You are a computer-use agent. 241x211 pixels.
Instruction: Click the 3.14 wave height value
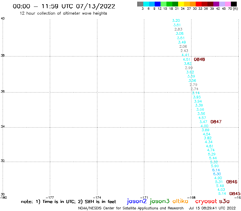click(196, 93)
